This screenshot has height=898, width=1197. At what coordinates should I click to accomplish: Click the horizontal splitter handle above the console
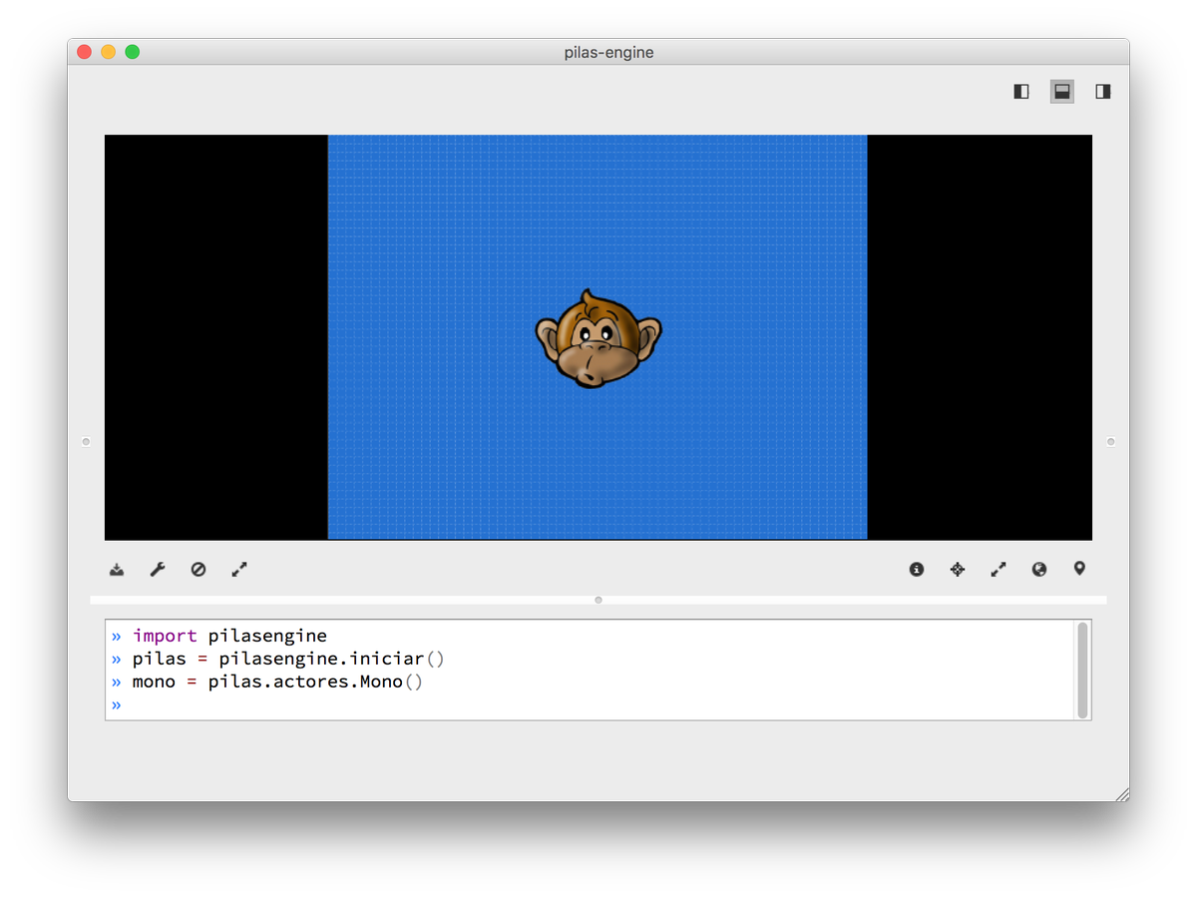coord(598,600)
